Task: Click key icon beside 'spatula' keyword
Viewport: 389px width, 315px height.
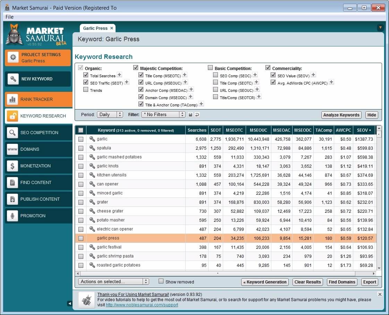Action: (92, 148)
